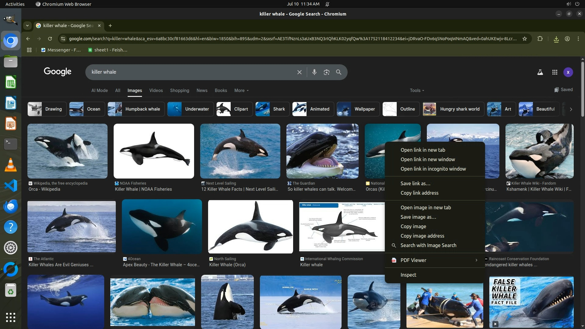The height and width of the screenshot is (329, 585).
Task: Open Search Labs flask icon
Action: point(540,72)
